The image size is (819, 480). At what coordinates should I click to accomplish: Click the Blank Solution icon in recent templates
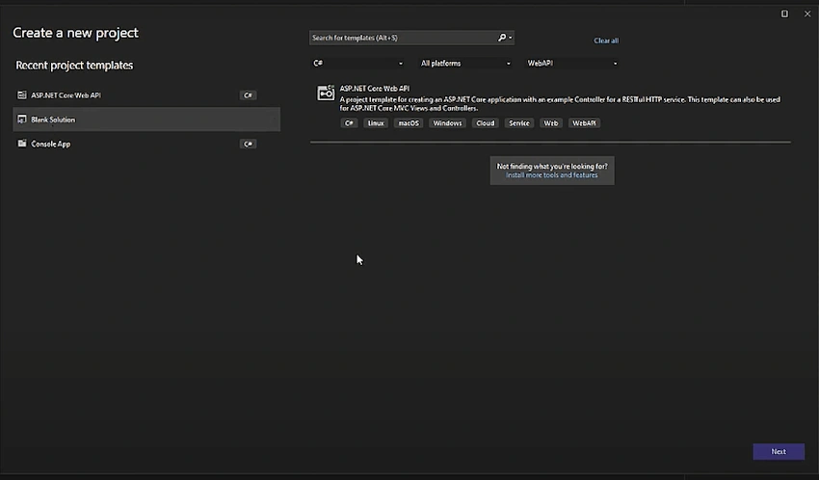coord(22,120)
